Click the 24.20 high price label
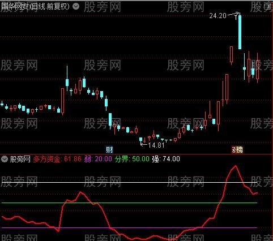The width and height of the screenshot is (273, 241). tap(217, 16)
